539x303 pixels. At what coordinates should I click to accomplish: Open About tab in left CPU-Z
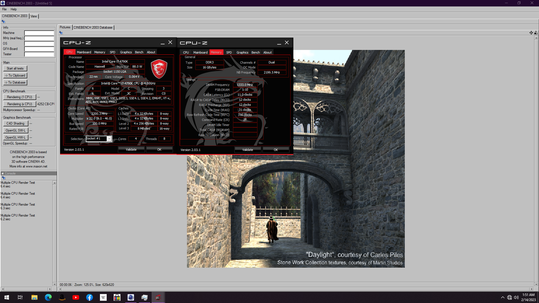[151, 52]
